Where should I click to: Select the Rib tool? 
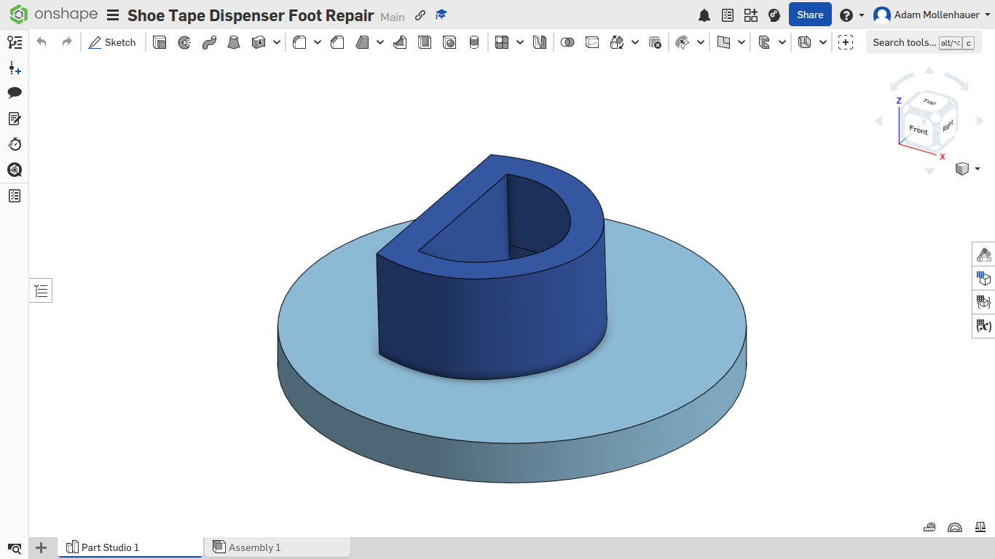pyautogui.click(x=400, y=42)
